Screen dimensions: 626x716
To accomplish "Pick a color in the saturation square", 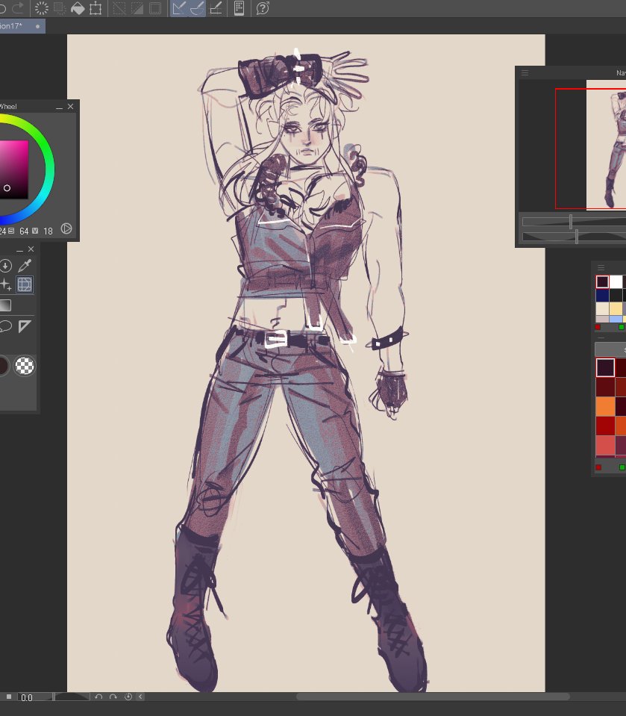I will tap(13, 169).
